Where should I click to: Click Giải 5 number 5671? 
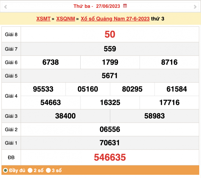click(x=110, y=75)
